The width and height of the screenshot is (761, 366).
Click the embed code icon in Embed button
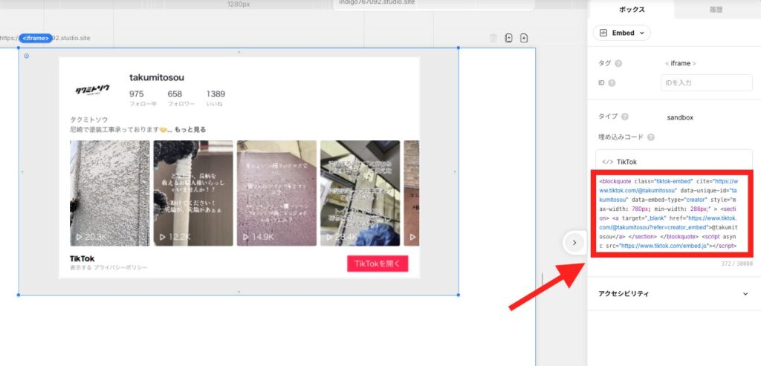coord(603,33)
